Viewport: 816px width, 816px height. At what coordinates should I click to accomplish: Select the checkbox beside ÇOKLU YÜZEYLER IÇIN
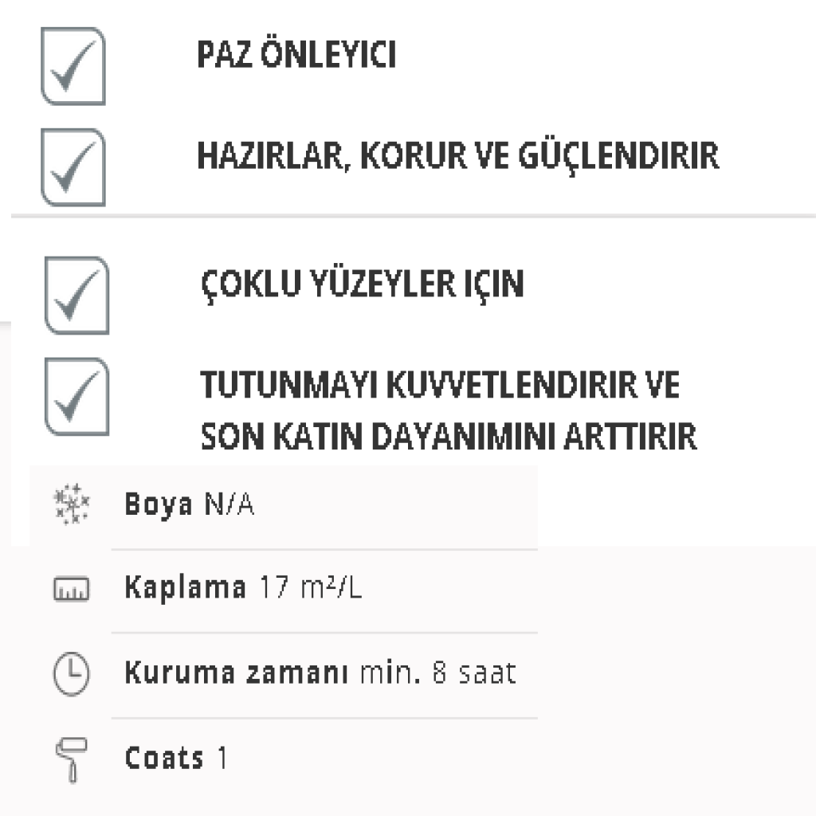click(77, 295)
